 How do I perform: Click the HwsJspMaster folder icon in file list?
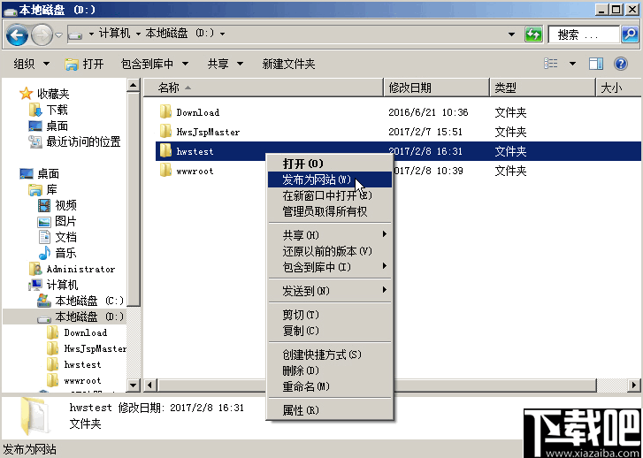click(165, 132)
